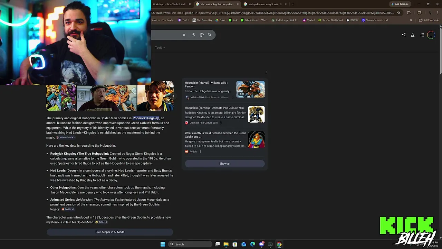Open Microsoft Store from the taskbar
The height and width of the screenshot is (249, 442).
click(235, 244)
